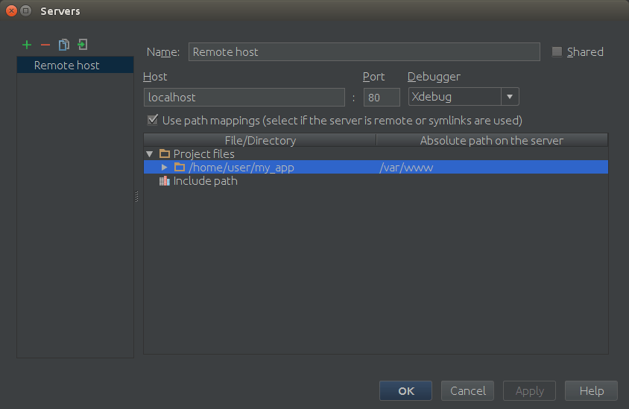Click the import server icon
This screenshot has height=409, width=629.
point(83,45)
